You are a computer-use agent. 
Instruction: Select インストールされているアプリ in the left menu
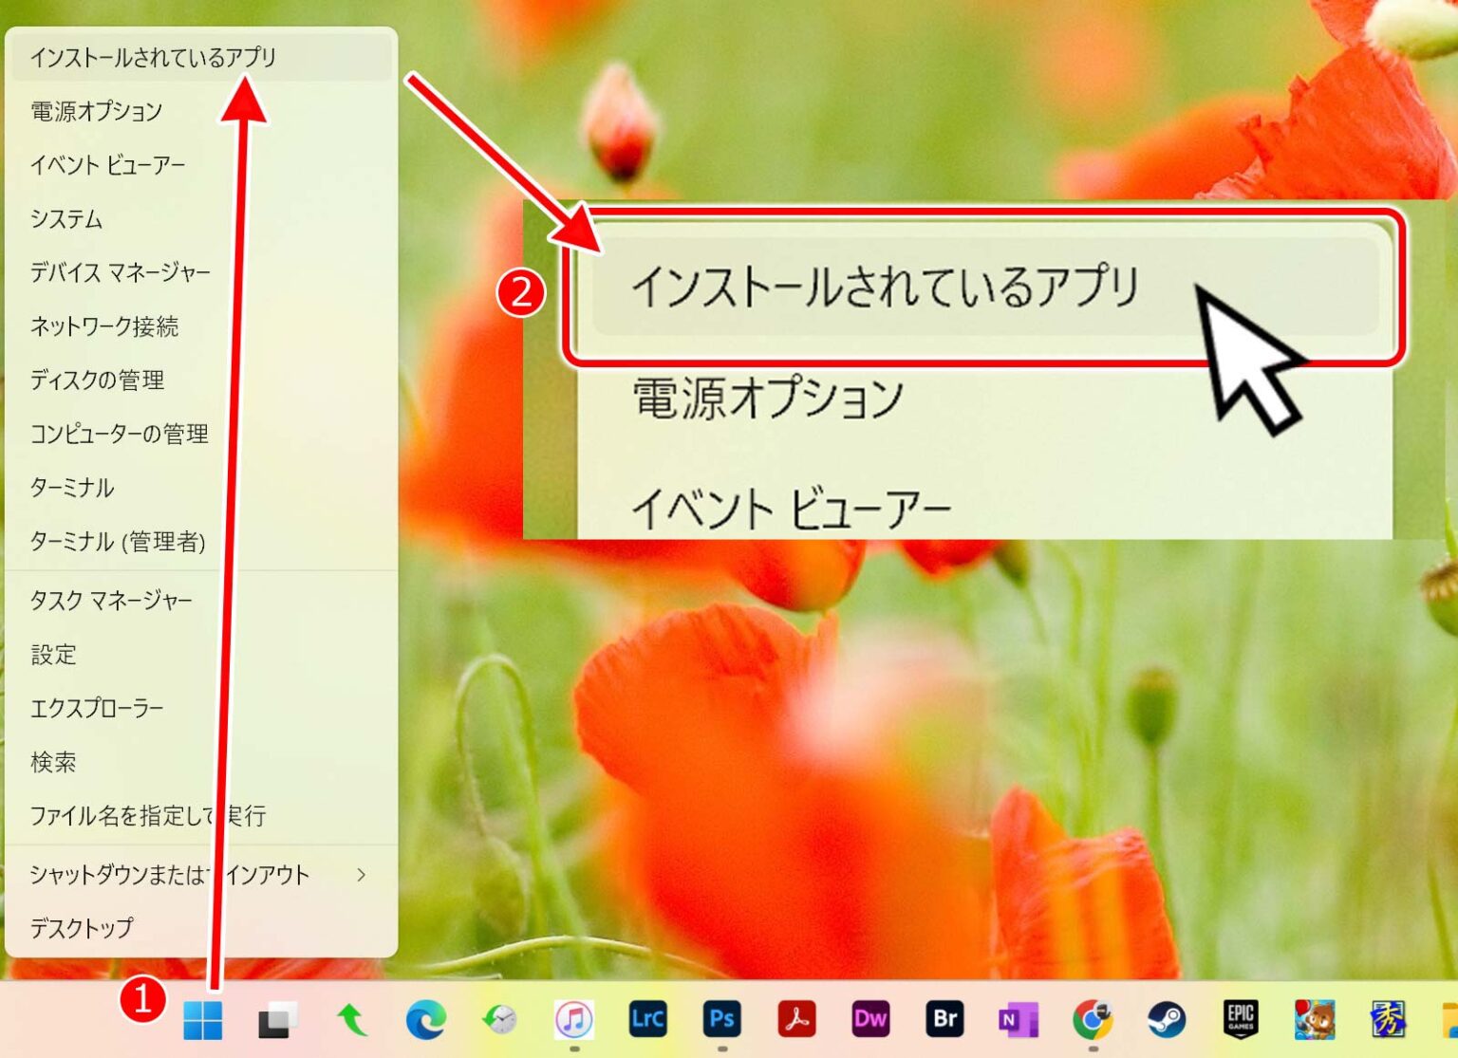point(201,57)
